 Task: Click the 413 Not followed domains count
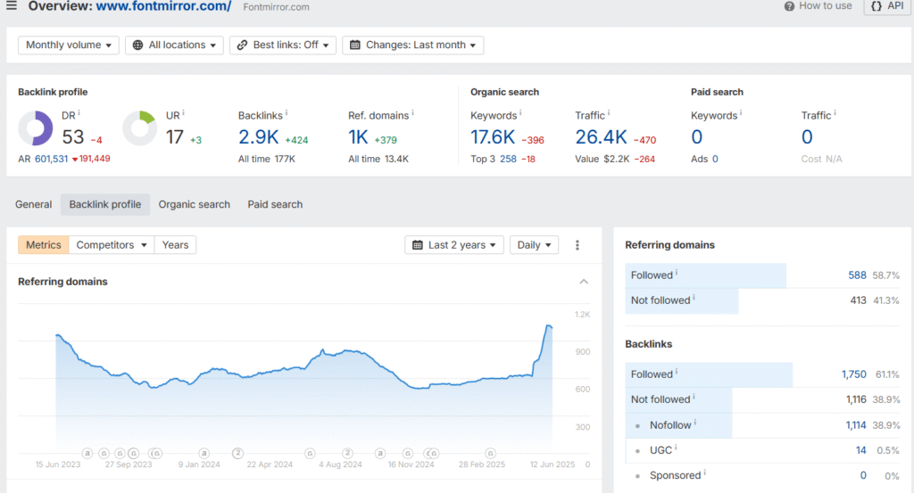click(x=858, y=300)
